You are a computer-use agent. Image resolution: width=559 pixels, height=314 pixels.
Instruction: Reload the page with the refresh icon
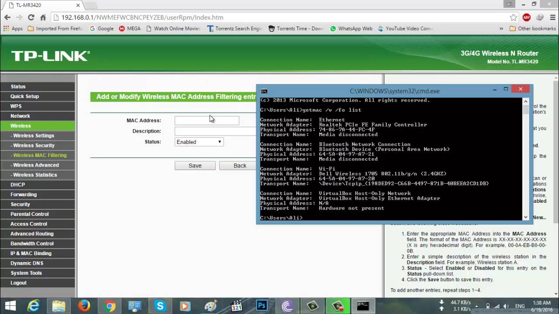click(31, 17)
